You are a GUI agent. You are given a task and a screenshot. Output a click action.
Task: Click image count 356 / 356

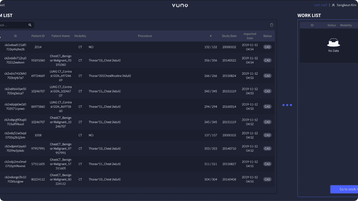(210, 60)
